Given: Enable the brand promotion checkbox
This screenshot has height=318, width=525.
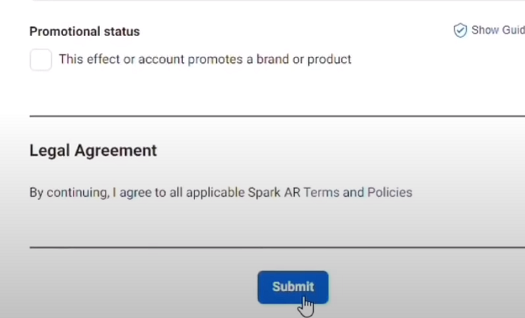Looking at the screenshot, I should (x=40, y=59).
